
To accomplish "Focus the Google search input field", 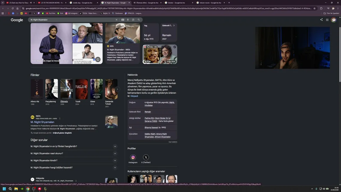I will pyautogui.click(x=72, y=20).
